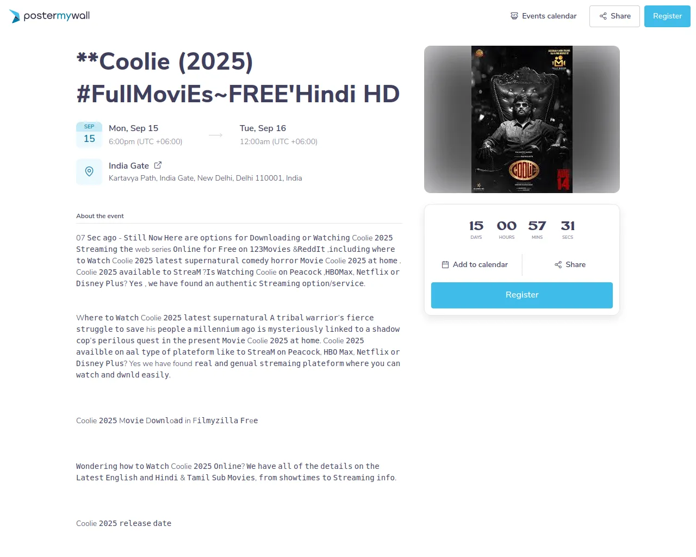Click the large blue Register button below countdown

[x=522, y=295]
